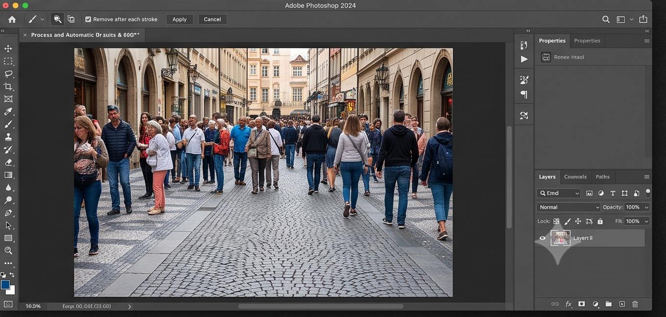Open the Normal blend mode dropdown
The height and width of the screenshot is (317, 666).
pyautogui.click(x=569, y=207)
